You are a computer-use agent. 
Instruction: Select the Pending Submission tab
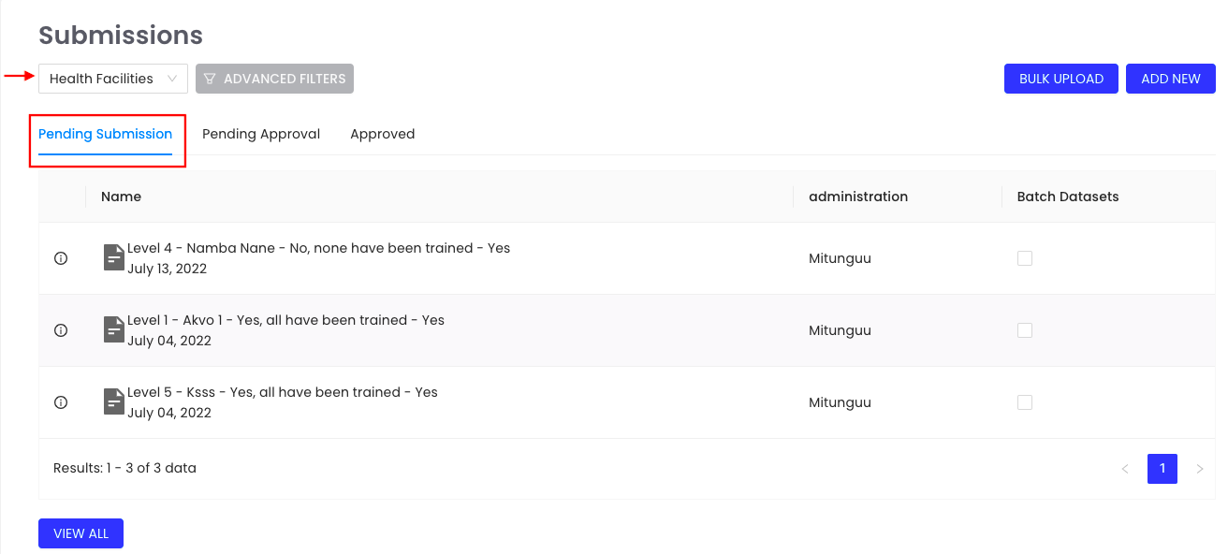click(106, 134)
